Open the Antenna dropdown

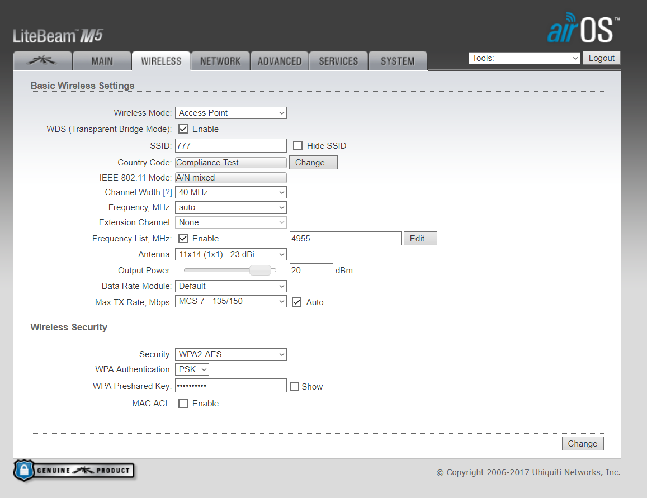tap(230, 254)
